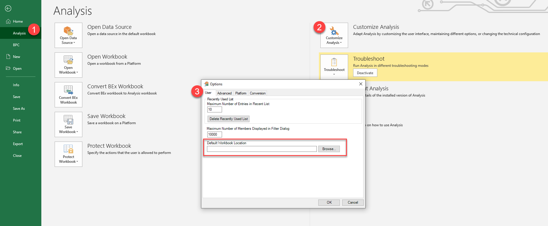Click the 'Troubleshoot' heading text
Screen dimensions: 548x226
(x=369, y=59)
